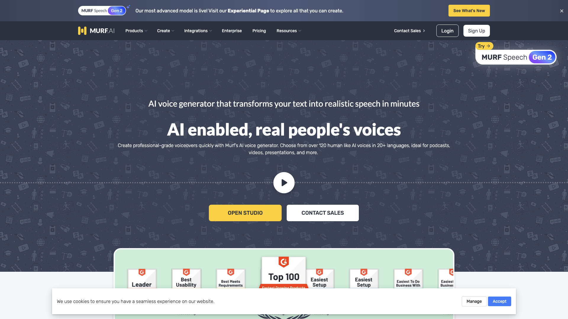Click the OPEN STUDIO button
Image resolution: width=568 pixels, height=319 pixels.
point(245,213)
